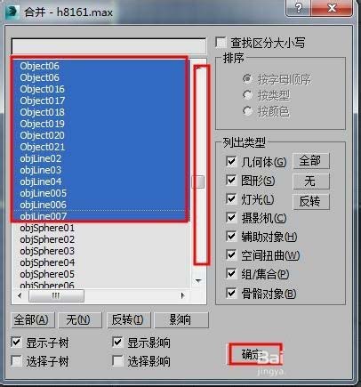
Task: Click the 反转(I) invert selection button
Action: coord(128,319)
